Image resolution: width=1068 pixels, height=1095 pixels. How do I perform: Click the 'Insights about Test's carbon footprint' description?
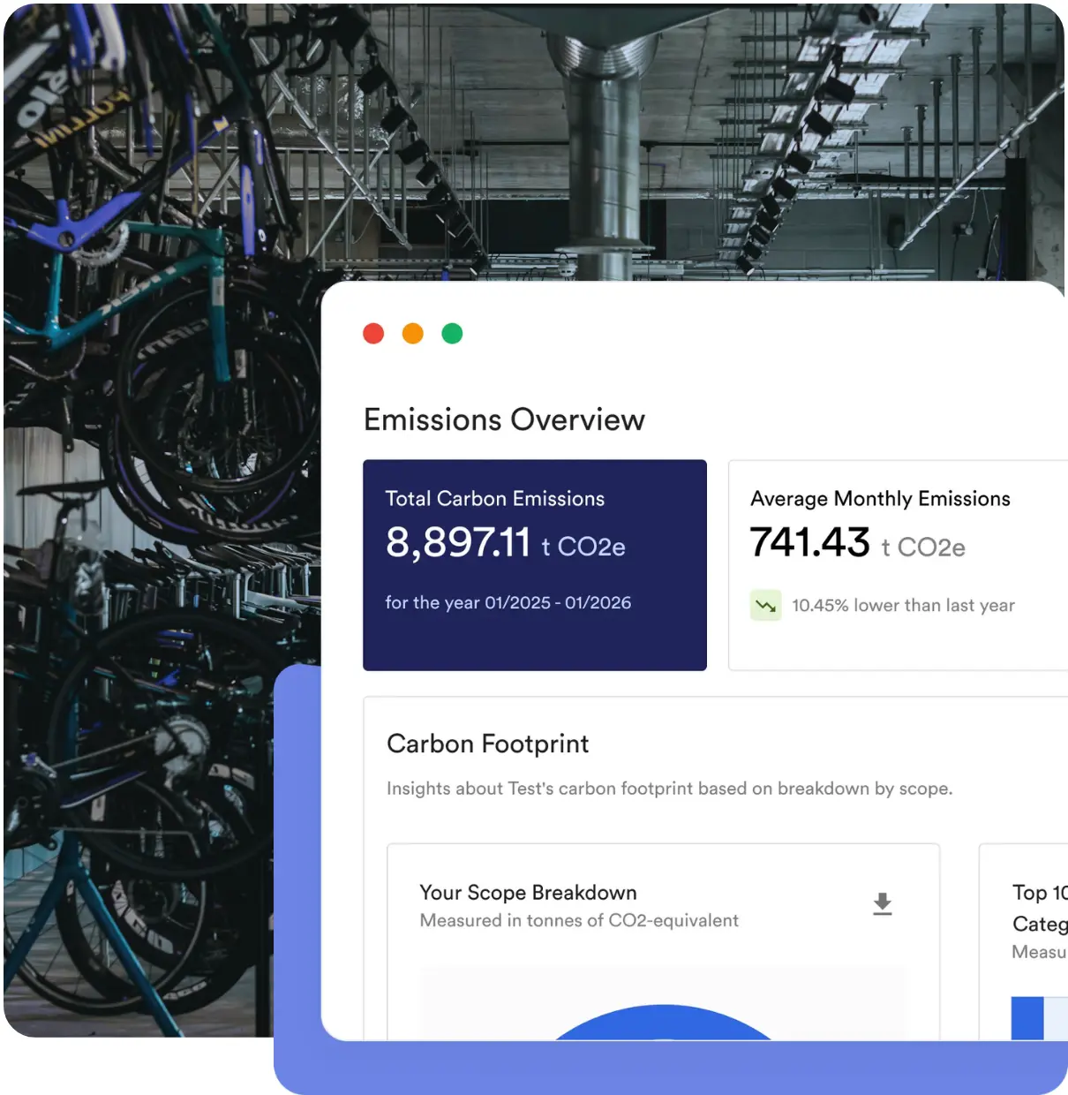point(669,789)
